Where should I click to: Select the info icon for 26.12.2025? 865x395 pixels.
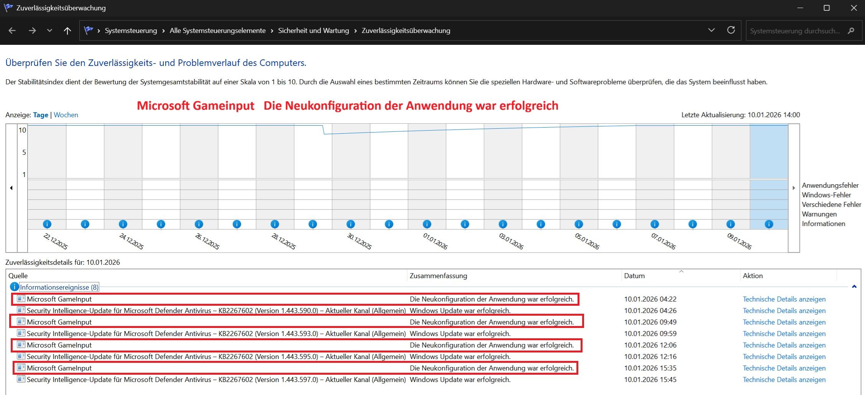(x=199, y=224)
